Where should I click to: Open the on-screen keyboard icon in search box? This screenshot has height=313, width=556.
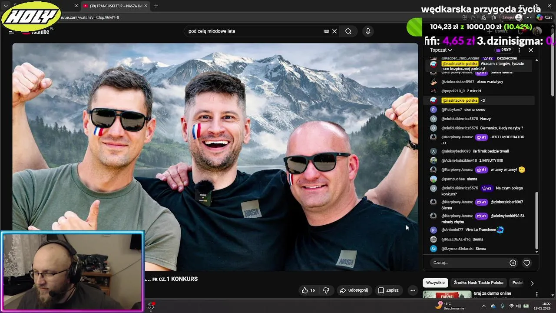click(x=326, y=31)
